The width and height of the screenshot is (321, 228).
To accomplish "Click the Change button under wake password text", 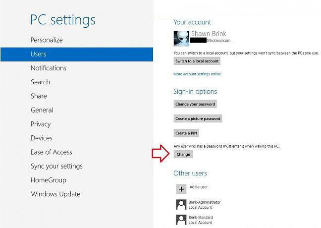I will 183,154.
